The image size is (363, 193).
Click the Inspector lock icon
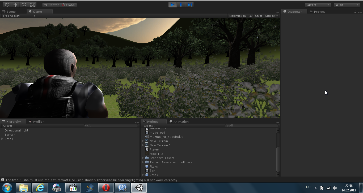[x=355, y=12]
